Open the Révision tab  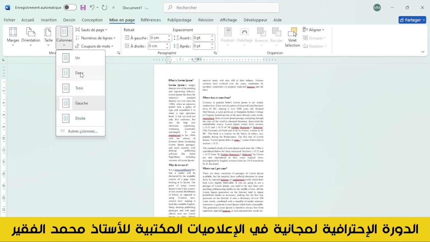click(206, 20)
